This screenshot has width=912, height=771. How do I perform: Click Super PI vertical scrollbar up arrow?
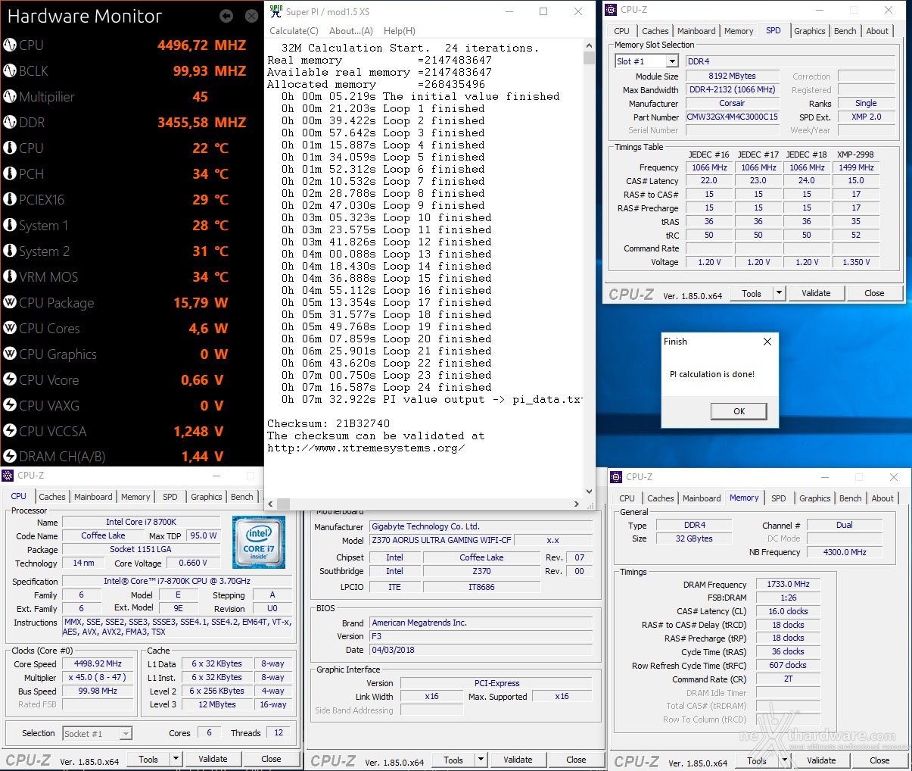pyautogui.click(x=589, y=47)
